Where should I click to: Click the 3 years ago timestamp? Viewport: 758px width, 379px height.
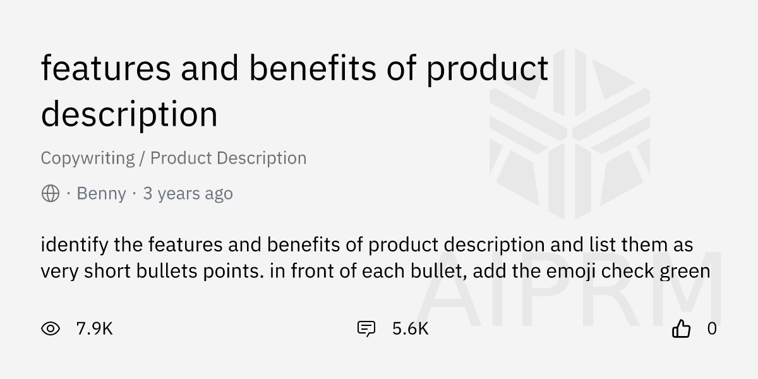tap(188, 193)
